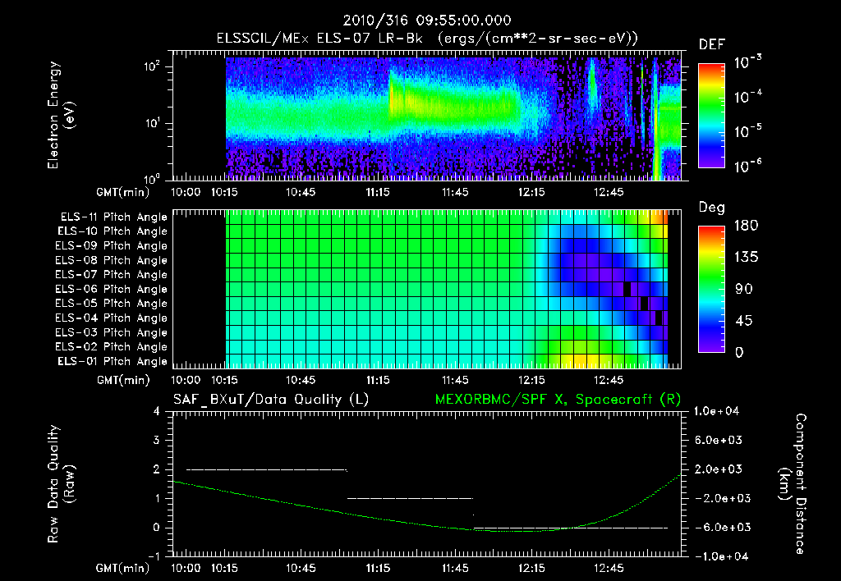Click the Electron Energy (eV) axis label
Screen dimensions: 841x581
61,115
